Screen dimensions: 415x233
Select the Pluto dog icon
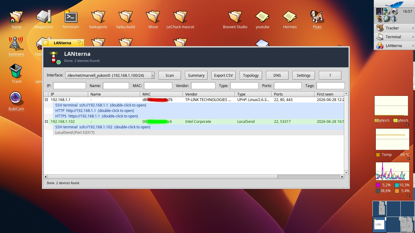(x=317, y=16)
